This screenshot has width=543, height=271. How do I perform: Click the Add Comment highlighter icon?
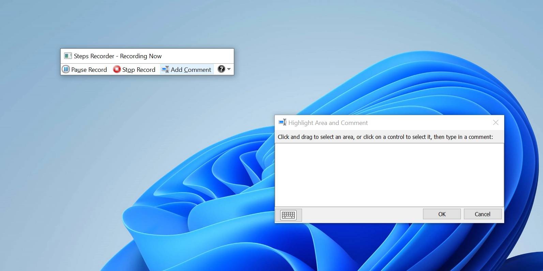coord(165,69)
